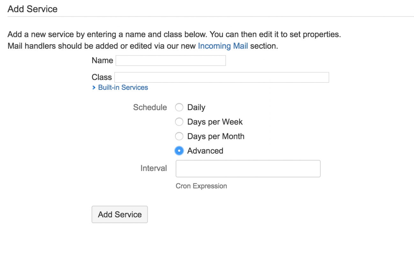Image resolution: width=414 pixels, height=255 pixels.
Task: Select the Advanced schedule radio button
Action: pos(179,151)
